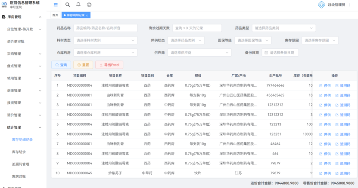Viewport: 358px width, 188px height.
Task: Click the 超级管理员 avatar icon
Action: point(321,5)
